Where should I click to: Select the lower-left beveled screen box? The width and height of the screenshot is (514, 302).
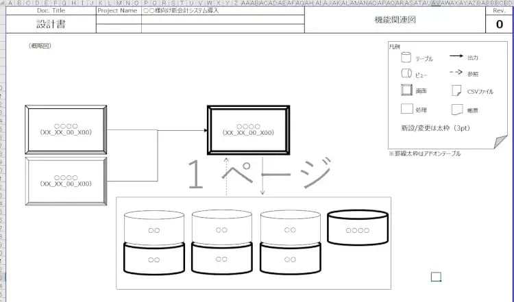[x=66, y=181]
